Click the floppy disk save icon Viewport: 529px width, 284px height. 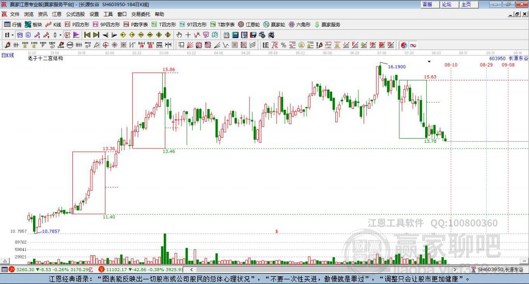coord(253,35)
